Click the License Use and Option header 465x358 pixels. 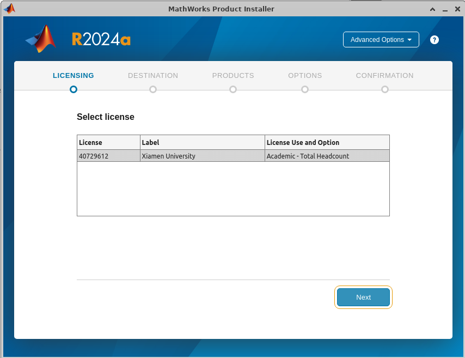(x=327, y=142)
